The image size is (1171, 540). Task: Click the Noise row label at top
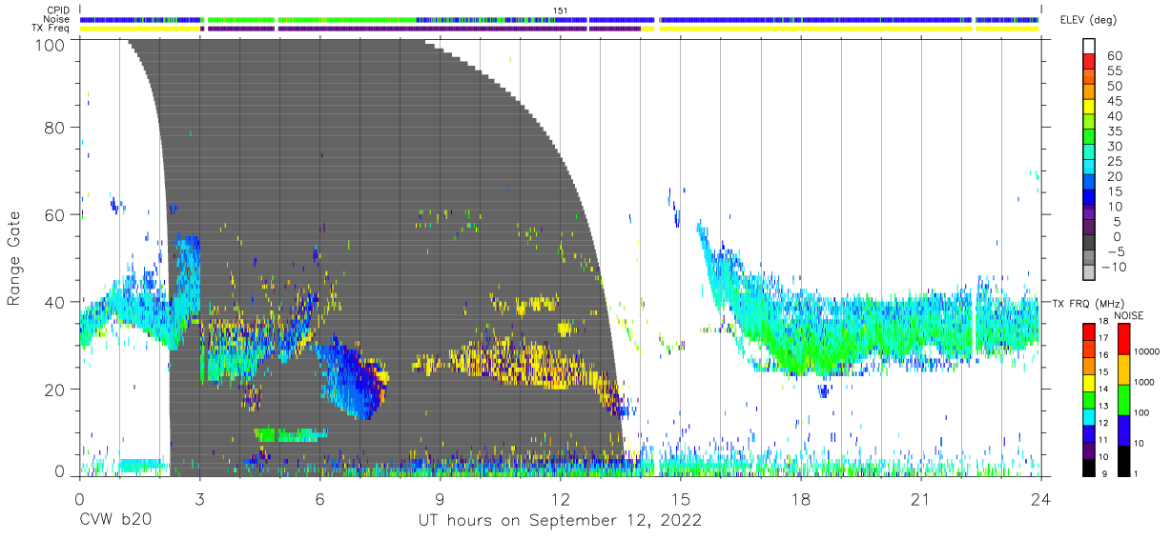tap(57, 19)
